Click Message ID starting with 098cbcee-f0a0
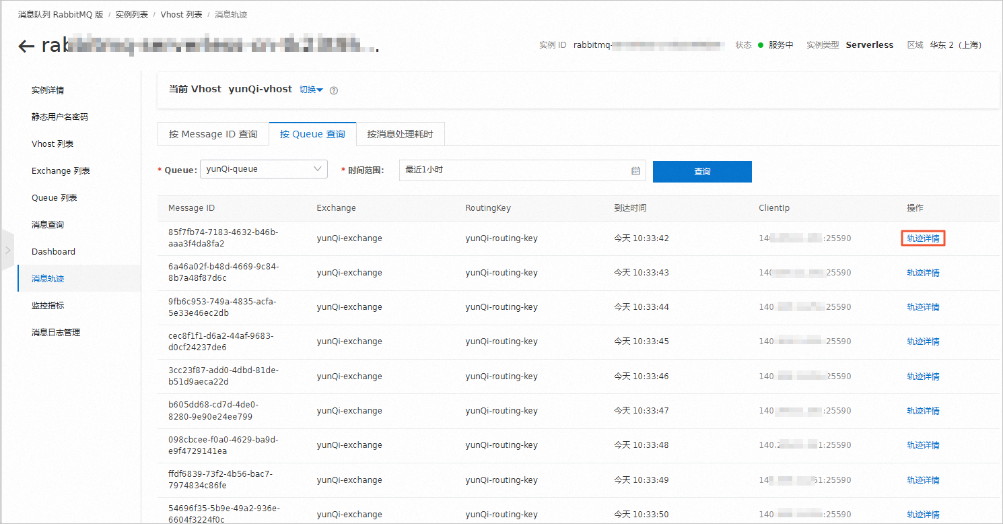This screenshot has height=524, width=1003. coord(223,445)
